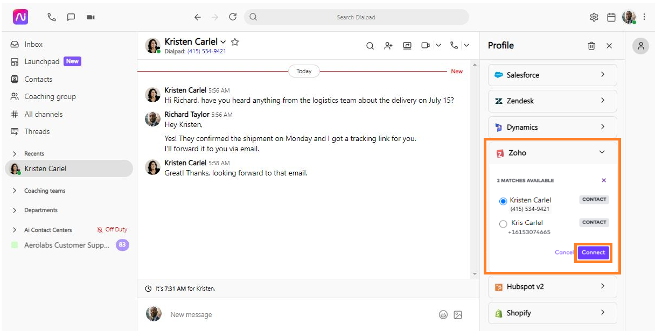Viewport: 655px width, 331px height.
Task: Collapse the Recents section
Action: pos(15,153)
